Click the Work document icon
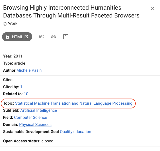The width and height of the screenshot is (160, 151). [5, 24]
